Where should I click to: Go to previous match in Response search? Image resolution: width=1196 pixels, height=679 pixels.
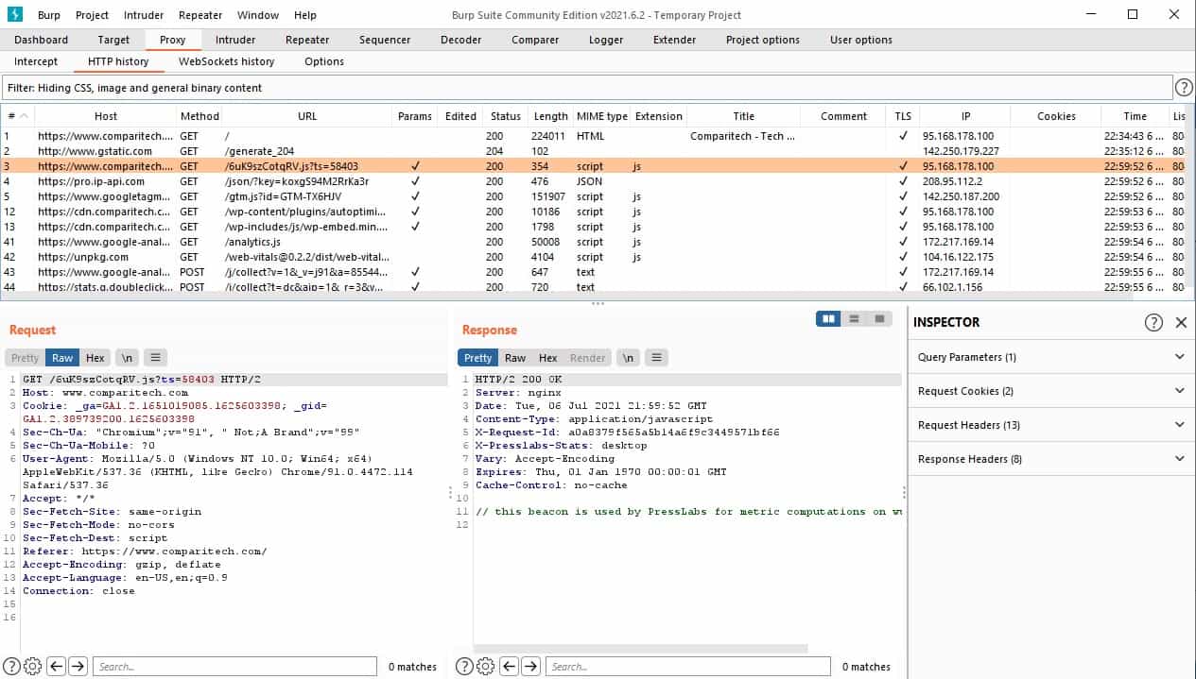pos(510,667)
